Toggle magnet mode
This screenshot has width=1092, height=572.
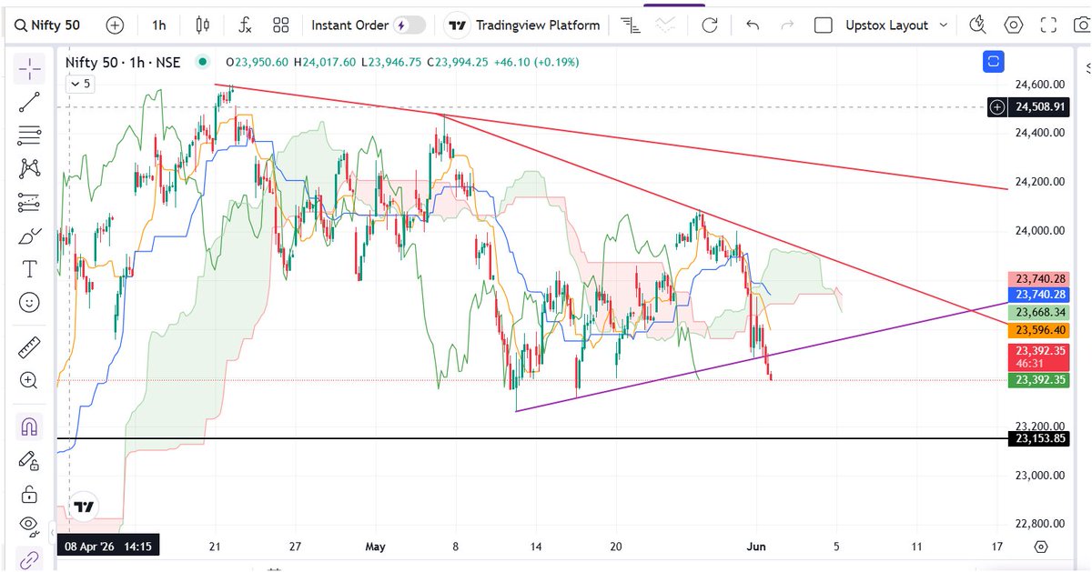coord(29,426)
